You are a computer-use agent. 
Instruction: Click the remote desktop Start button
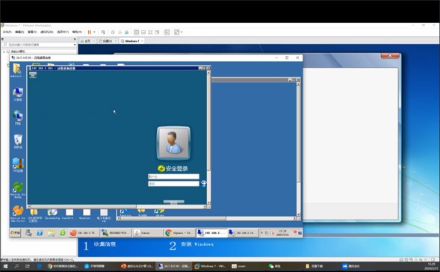[x=16, y=232]
